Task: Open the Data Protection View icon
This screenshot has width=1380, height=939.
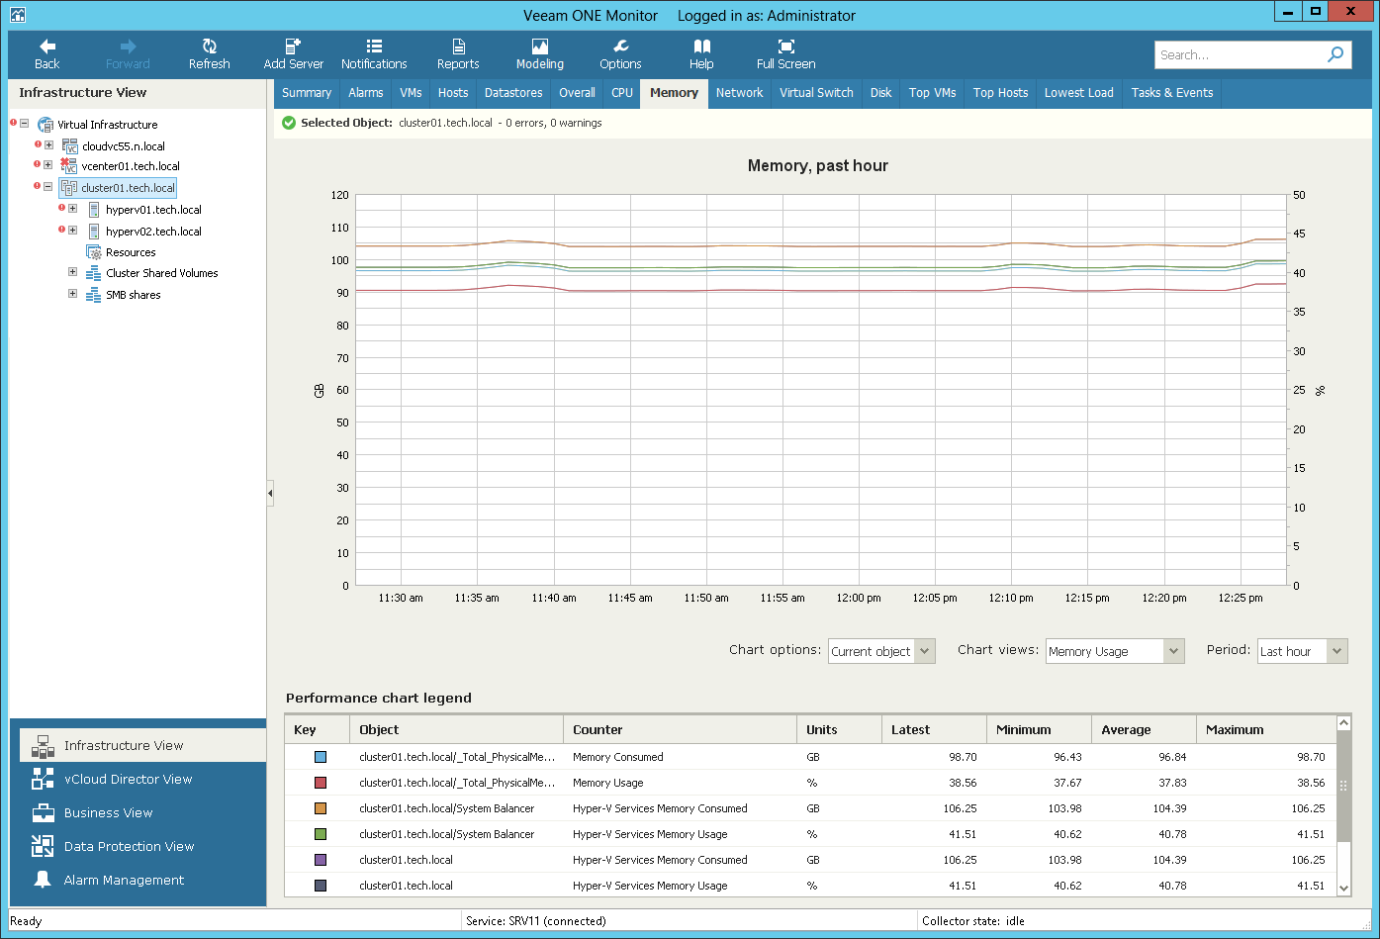Action: (43, 846)
